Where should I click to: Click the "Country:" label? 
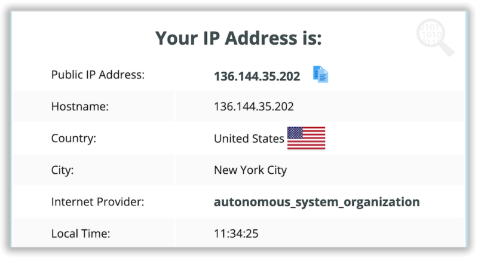73,139
